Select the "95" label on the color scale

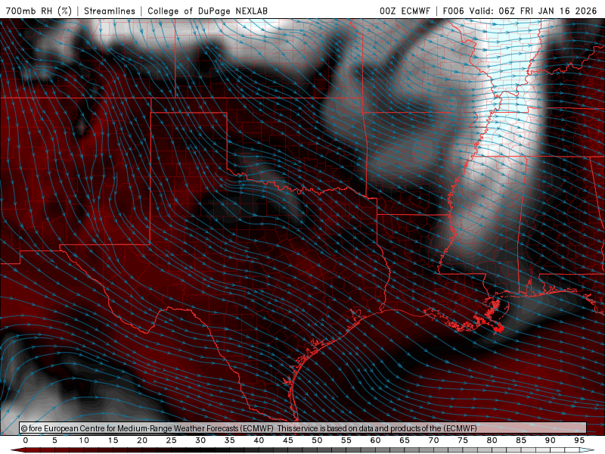click(x=579, y=440)
